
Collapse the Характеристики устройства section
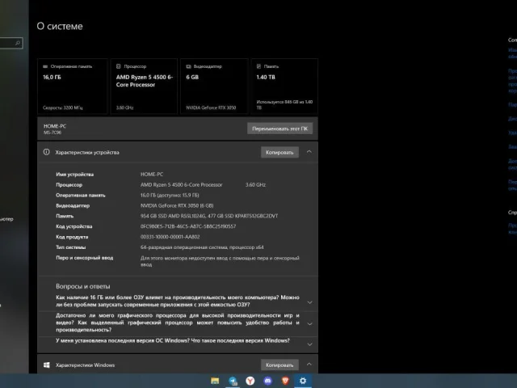coord(309,152)
